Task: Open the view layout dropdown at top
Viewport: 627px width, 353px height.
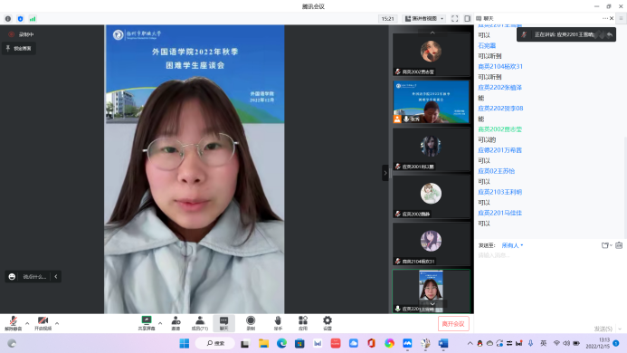Action: click(424, 19)
